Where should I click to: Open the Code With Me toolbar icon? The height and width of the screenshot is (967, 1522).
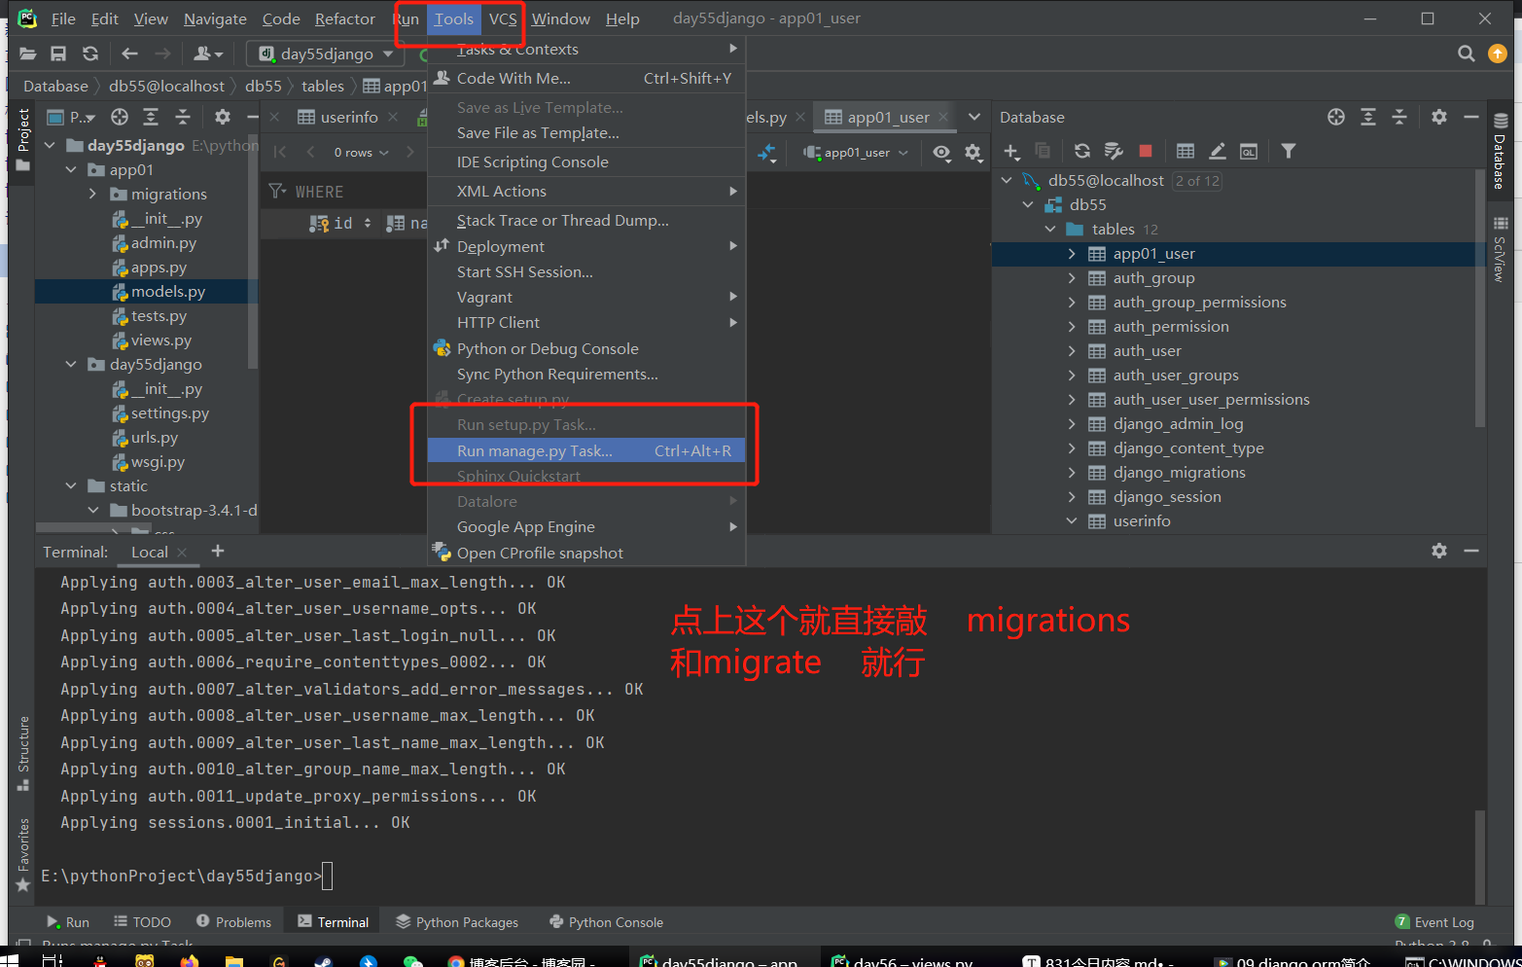pos(208,54)
